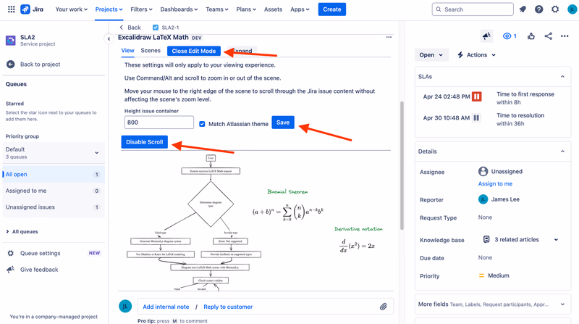The width and height of the screenshot is (579, 324).
Task: Click the Jira logo
Action: pos(32,9)
